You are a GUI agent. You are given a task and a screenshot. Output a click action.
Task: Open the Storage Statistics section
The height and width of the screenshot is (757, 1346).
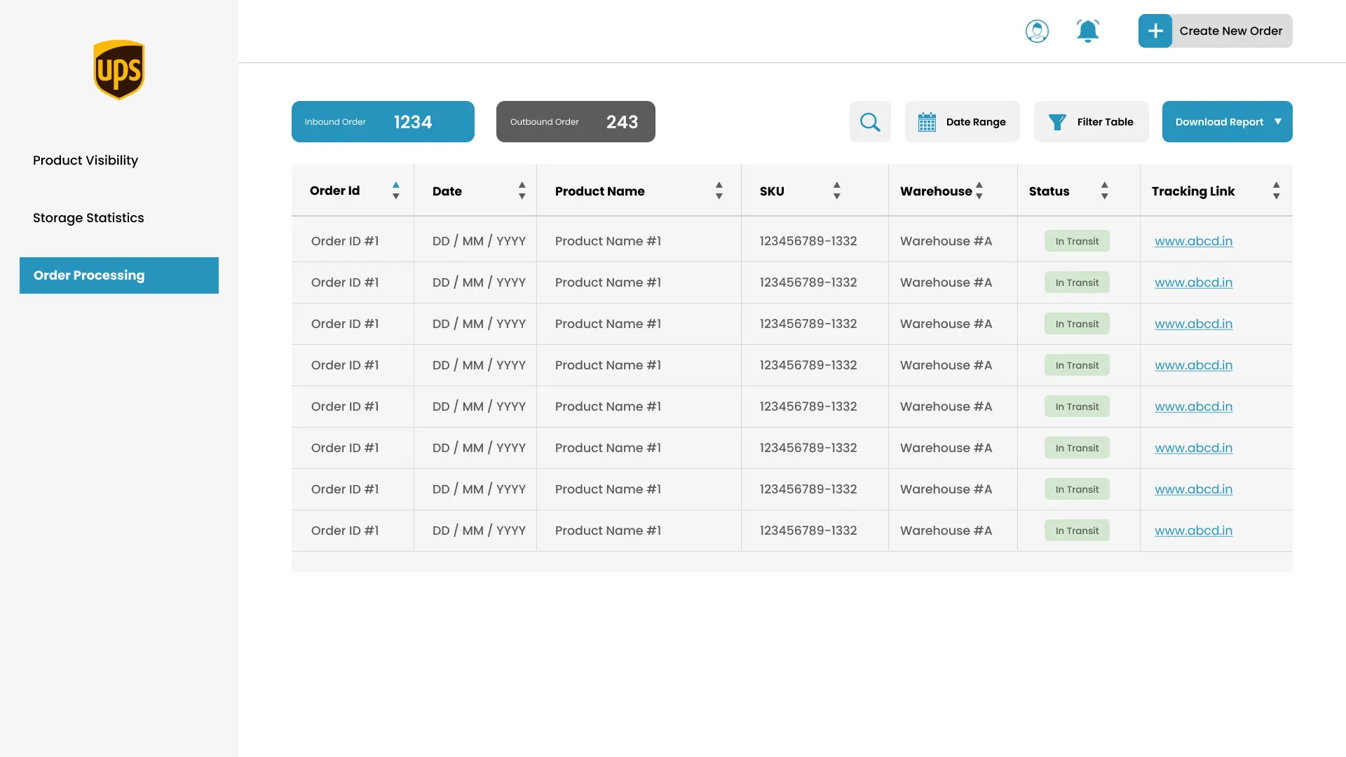pyautogui.click(x=88, y=218)
